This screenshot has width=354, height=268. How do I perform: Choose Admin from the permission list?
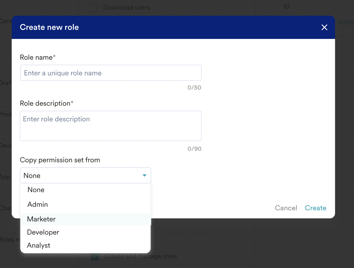(38, 205)
